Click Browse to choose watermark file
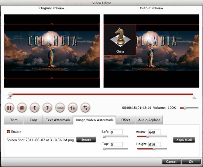Image resolution: width=203 pixels, height=167 pixels. point(86,140)
